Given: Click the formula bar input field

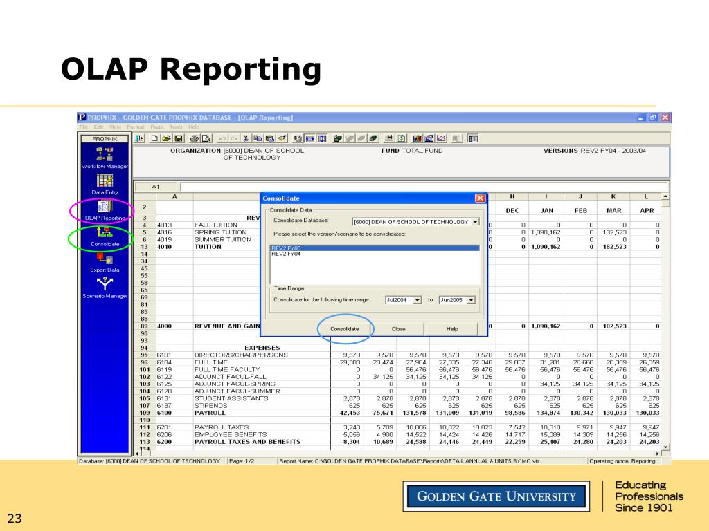Looking at the screenshot, I should (x=423, y=187).
